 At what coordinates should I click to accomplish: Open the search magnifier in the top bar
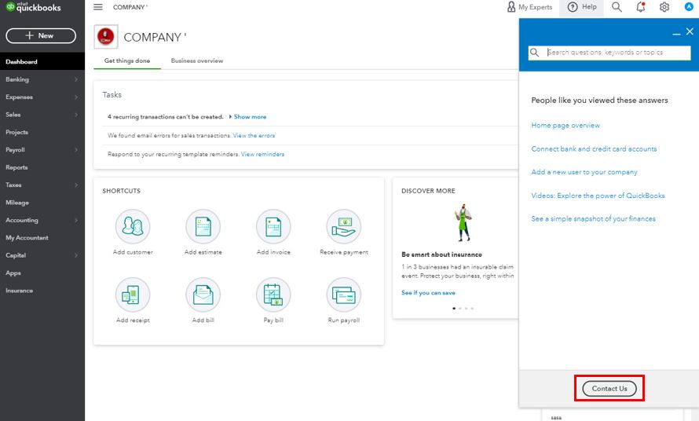point(617,7)
